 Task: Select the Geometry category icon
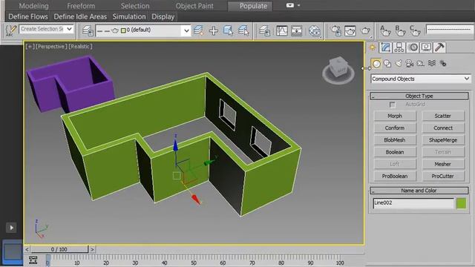(x=376, y=64)
